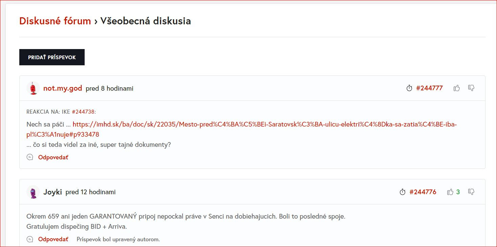Click thumbs up on Joyki's post
Screen dimensions: 497x247
pos(450,192)
